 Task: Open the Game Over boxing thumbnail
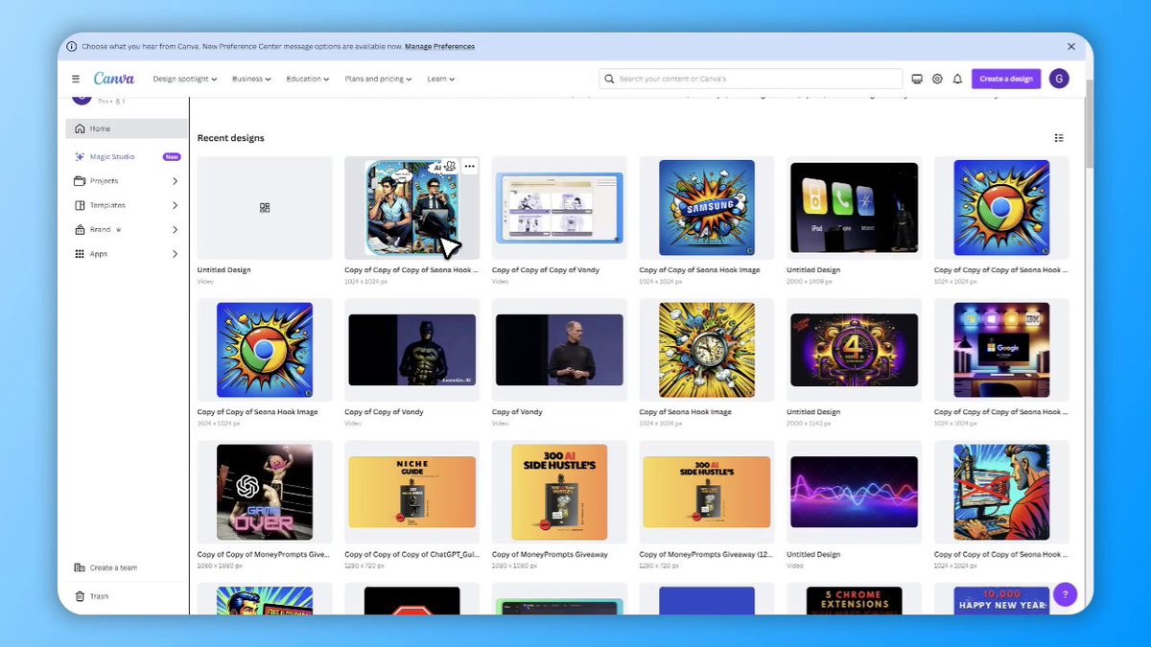(265, 492)
